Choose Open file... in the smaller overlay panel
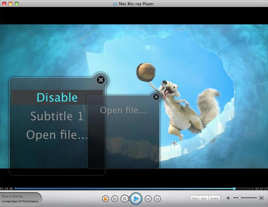268x207 pixels. pyautogui.click(x=123, y=110)
